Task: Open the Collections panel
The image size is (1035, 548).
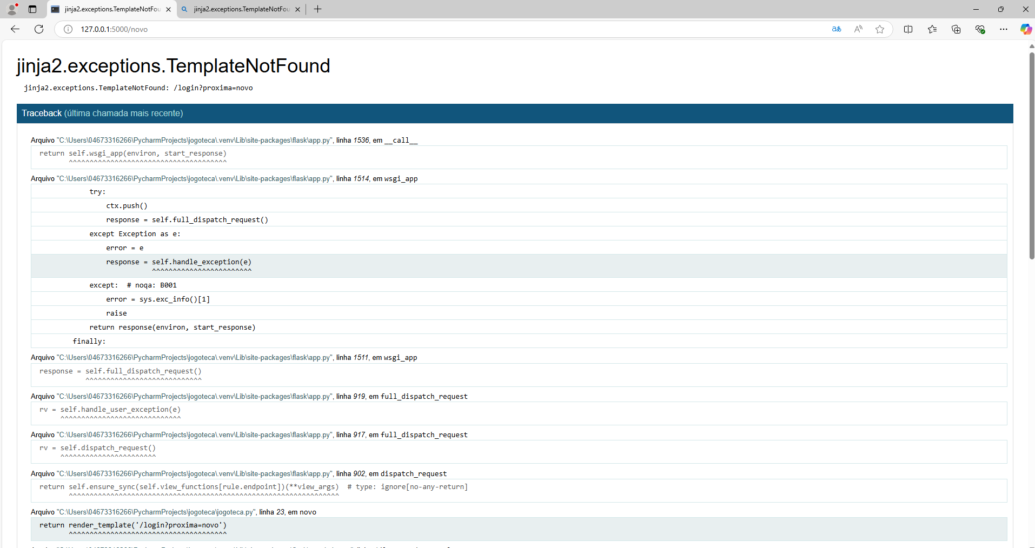Action: 956,29
